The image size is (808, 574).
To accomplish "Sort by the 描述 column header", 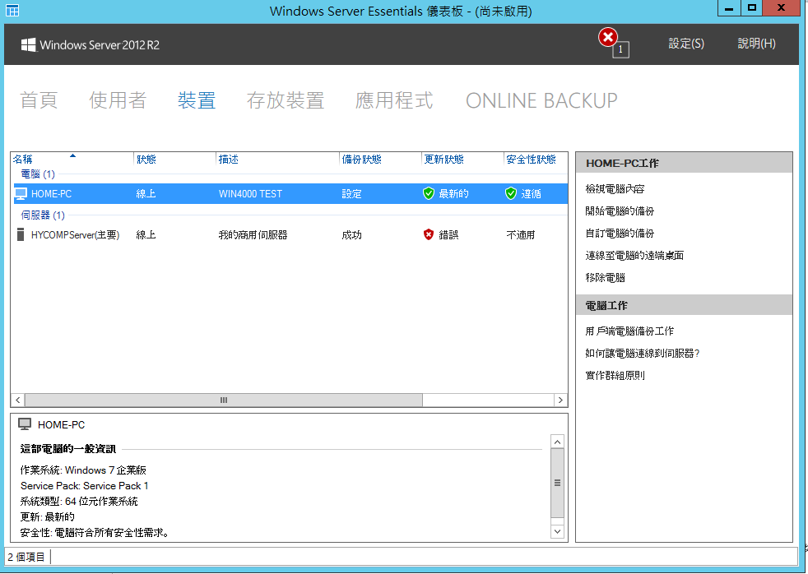I will point(278,159).
